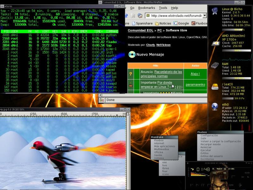253x190 pixels.
Task: Click the question mark icon in Anuncio row
Action: pos(131,74)
